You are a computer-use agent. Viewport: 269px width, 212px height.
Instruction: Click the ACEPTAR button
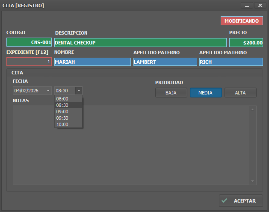(x=241, y=201)
